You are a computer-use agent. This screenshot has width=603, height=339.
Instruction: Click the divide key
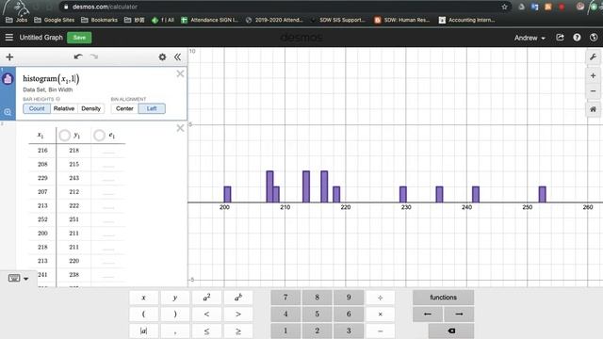[380, 298]
